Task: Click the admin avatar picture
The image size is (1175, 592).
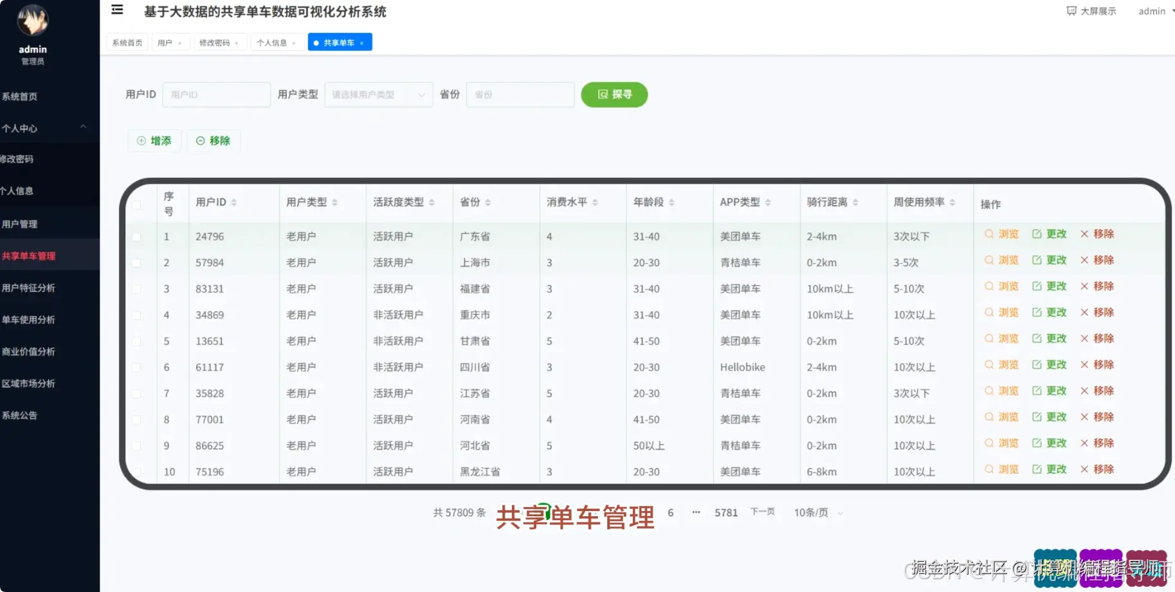Action: [x=33, y=21]
